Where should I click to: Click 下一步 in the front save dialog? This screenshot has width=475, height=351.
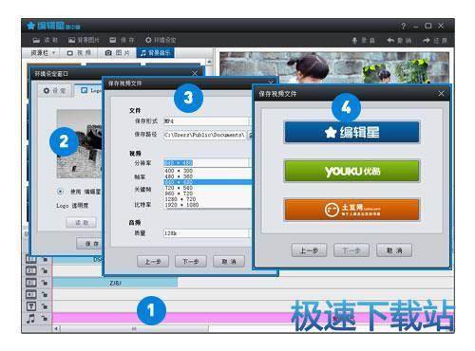pos(351,250)
